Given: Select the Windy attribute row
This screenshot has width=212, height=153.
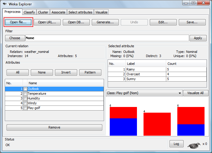Looking at the screenshot, I should coord(54,103).
